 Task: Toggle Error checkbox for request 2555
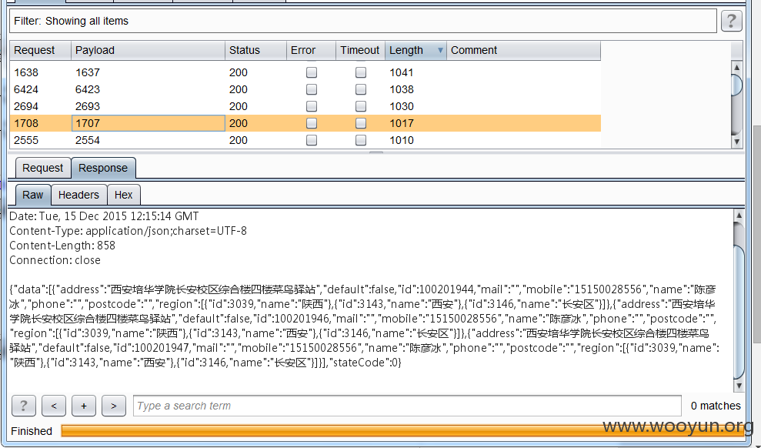pos(312,140)
